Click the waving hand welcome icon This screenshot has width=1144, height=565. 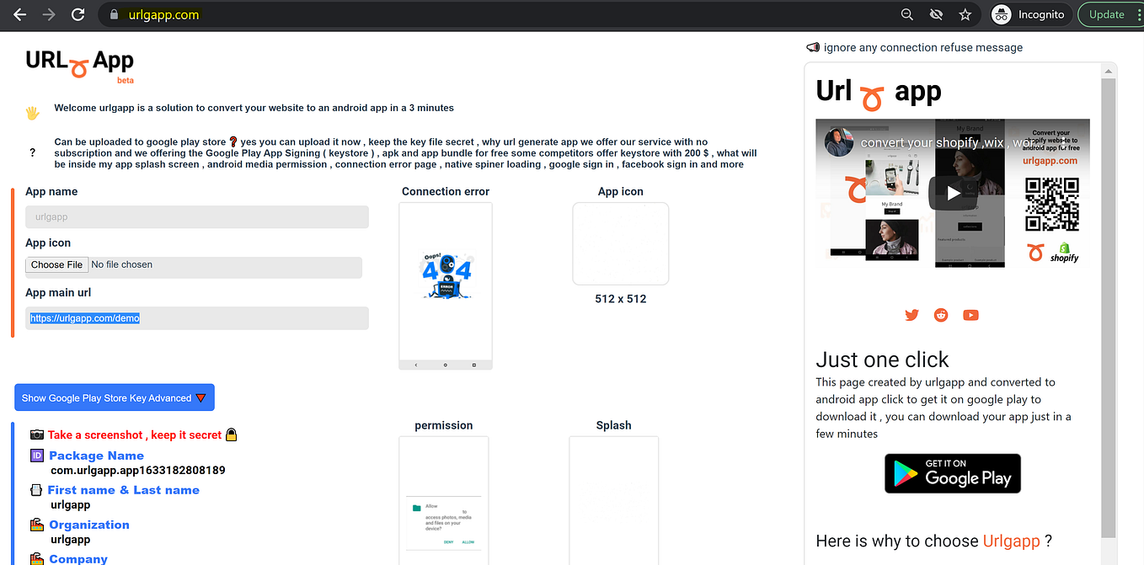click(x=32, y=112)
